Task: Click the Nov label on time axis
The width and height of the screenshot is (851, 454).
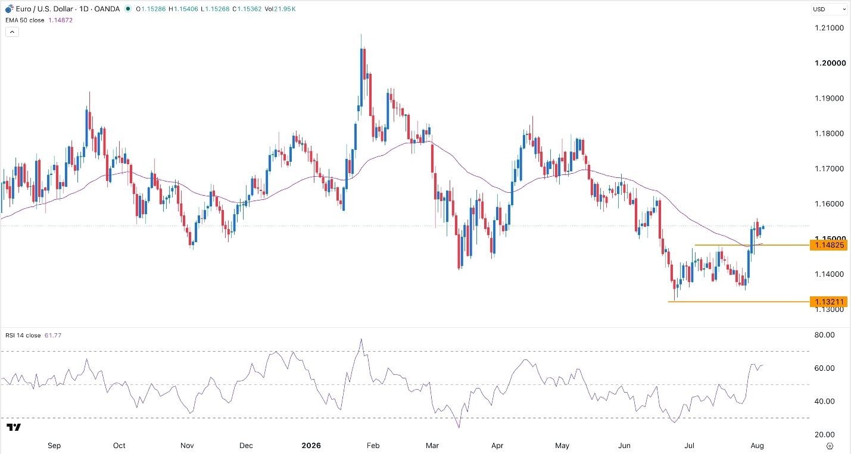Action: point(187,446)
